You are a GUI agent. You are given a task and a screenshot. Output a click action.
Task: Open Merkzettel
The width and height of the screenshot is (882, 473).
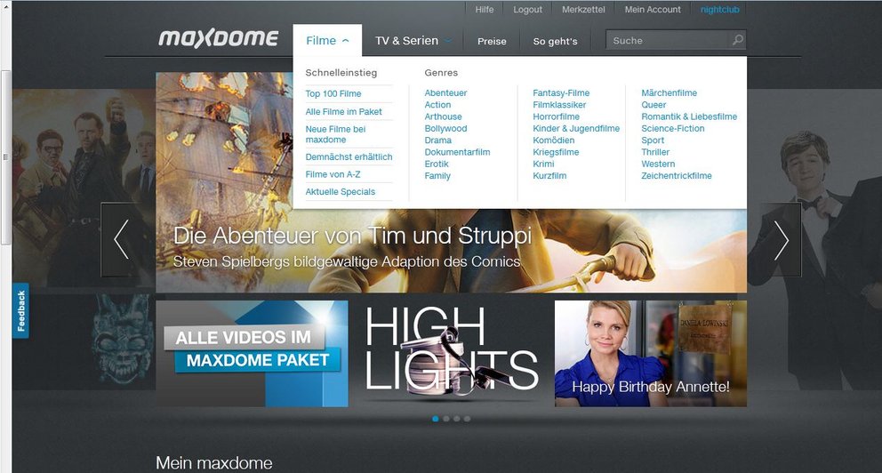(583, 10)
